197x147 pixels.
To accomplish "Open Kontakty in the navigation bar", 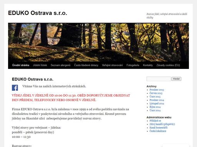I will tap(148, 65).
